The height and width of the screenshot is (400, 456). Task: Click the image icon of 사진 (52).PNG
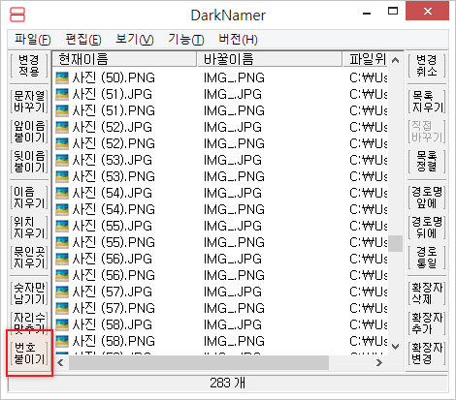coord(62,143)
